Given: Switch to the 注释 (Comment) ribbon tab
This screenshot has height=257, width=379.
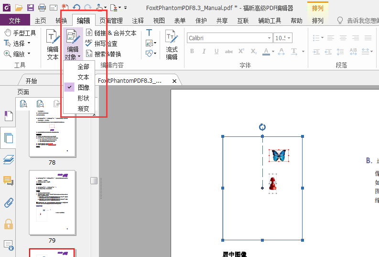Looking at the screenshot, I should click(x=138, y=21).
